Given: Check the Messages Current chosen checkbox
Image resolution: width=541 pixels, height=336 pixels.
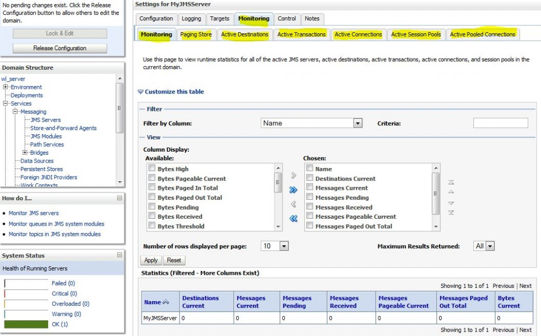Looking at the screenshot, I should [x=310, y=187].
